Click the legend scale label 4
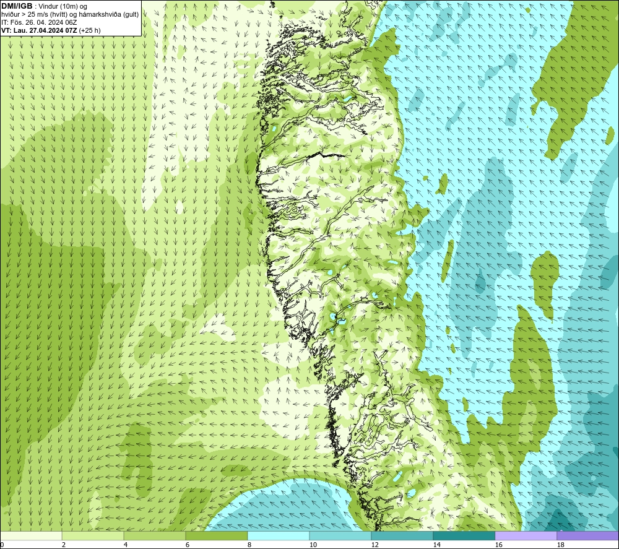 [x=126, y=545]
